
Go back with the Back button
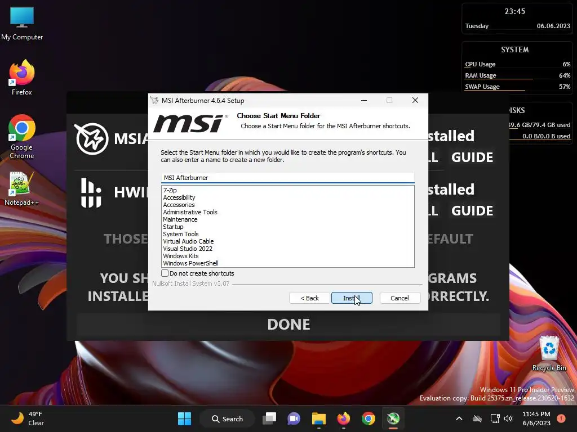click(x=309, y=298)
